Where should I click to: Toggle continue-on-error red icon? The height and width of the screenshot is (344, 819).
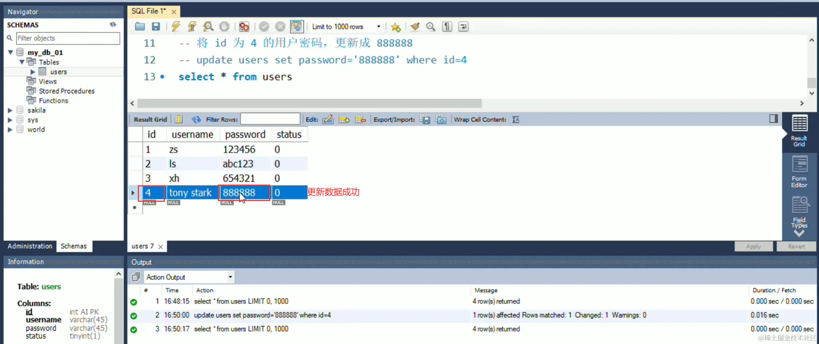click(x=244, y=26)
